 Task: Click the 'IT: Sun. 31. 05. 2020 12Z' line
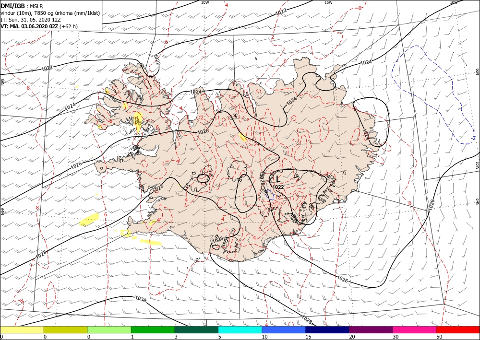pos(30,20)
